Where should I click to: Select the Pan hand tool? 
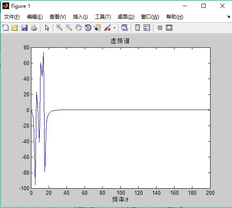[78, 28]
